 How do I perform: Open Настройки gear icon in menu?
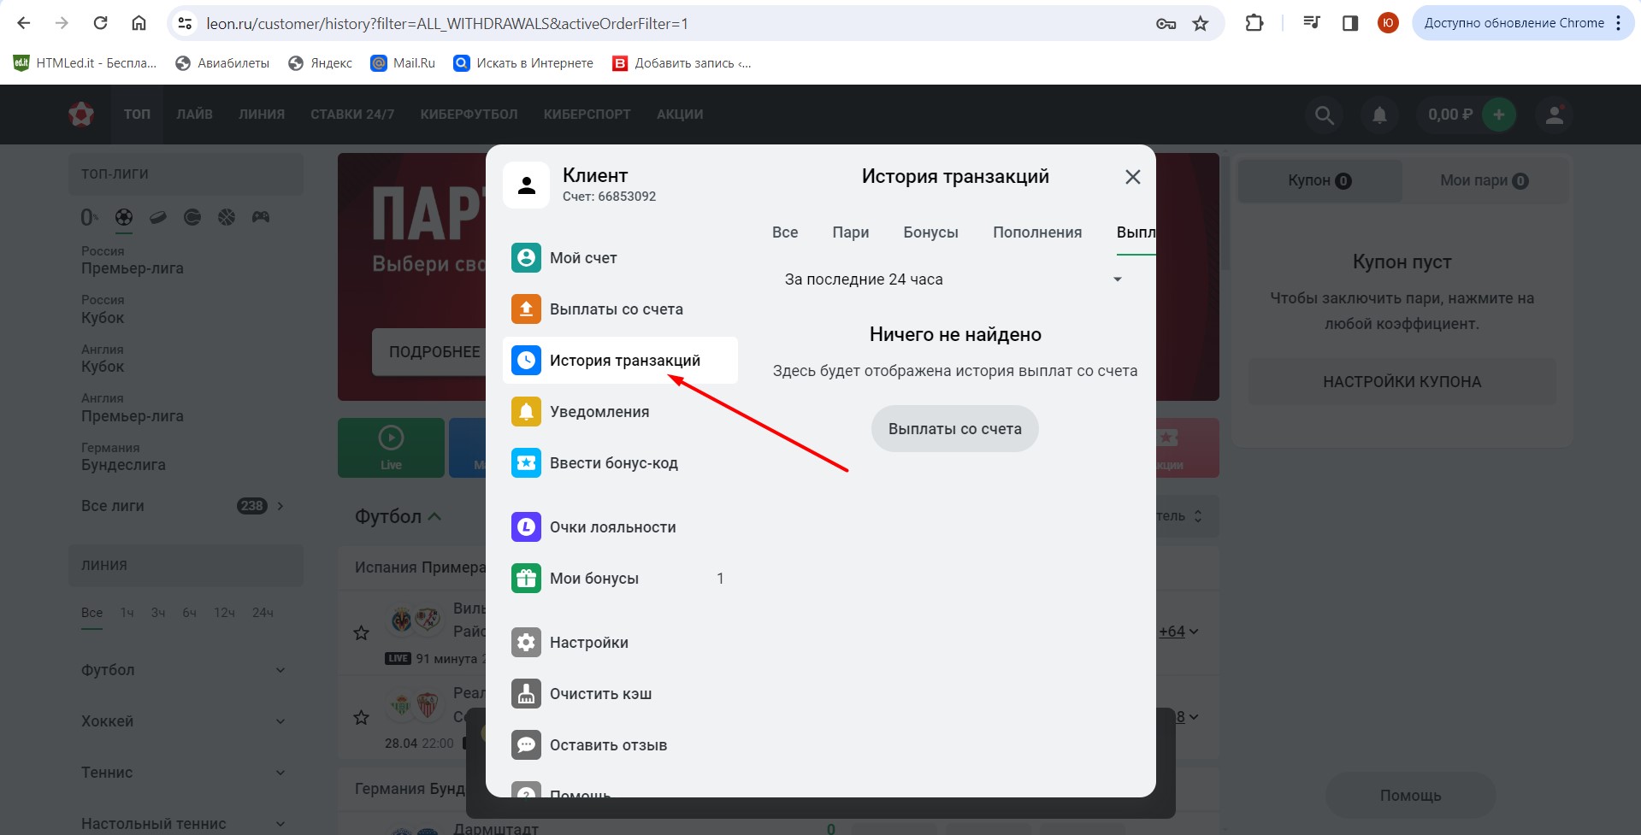526,643
